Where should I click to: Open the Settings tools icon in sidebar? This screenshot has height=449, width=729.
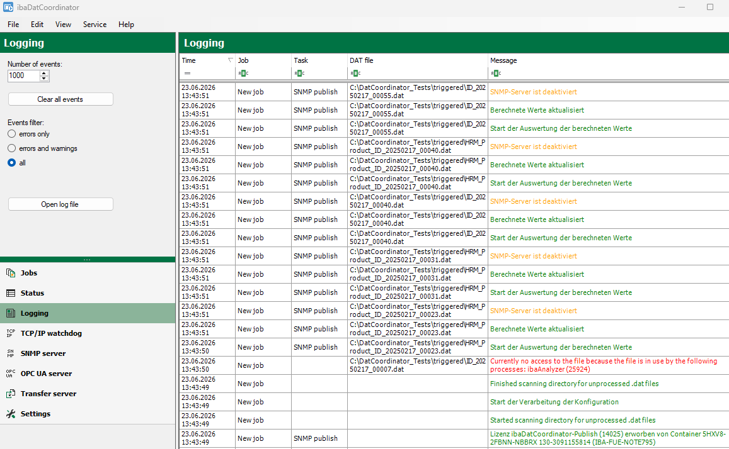11,414
